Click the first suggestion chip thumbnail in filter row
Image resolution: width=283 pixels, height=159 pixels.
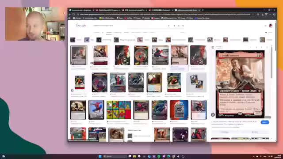(73, 40)
